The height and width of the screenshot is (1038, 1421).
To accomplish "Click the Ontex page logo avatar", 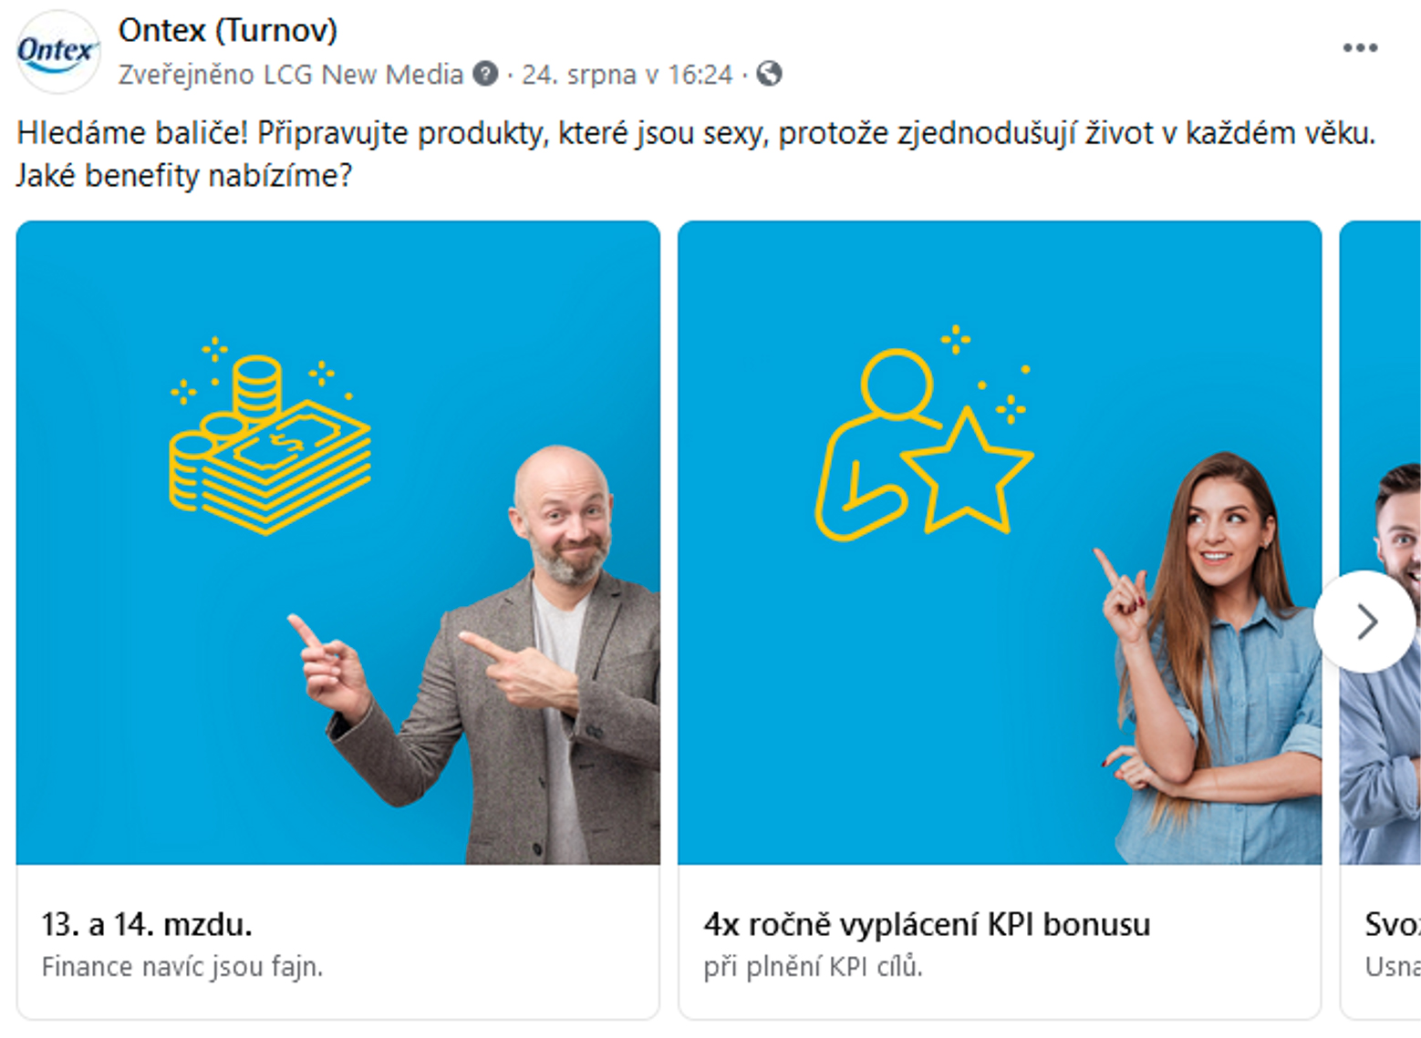I will tap(57, 51).
